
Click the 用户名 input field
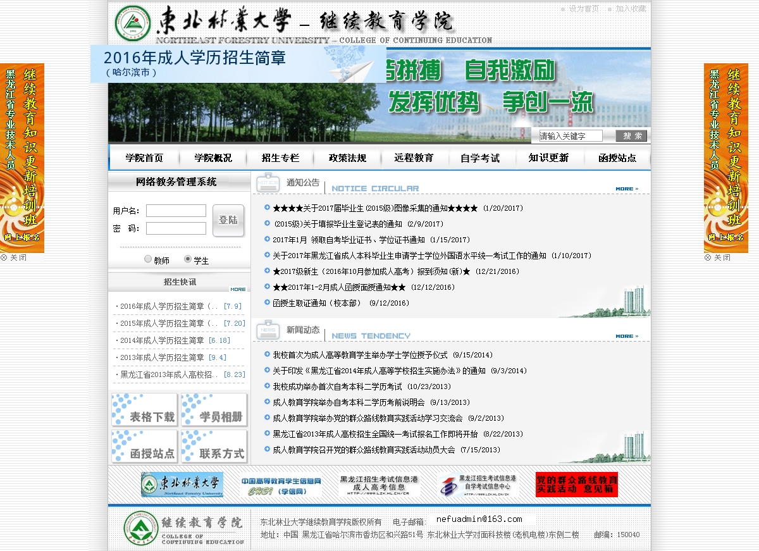(176, 211)
